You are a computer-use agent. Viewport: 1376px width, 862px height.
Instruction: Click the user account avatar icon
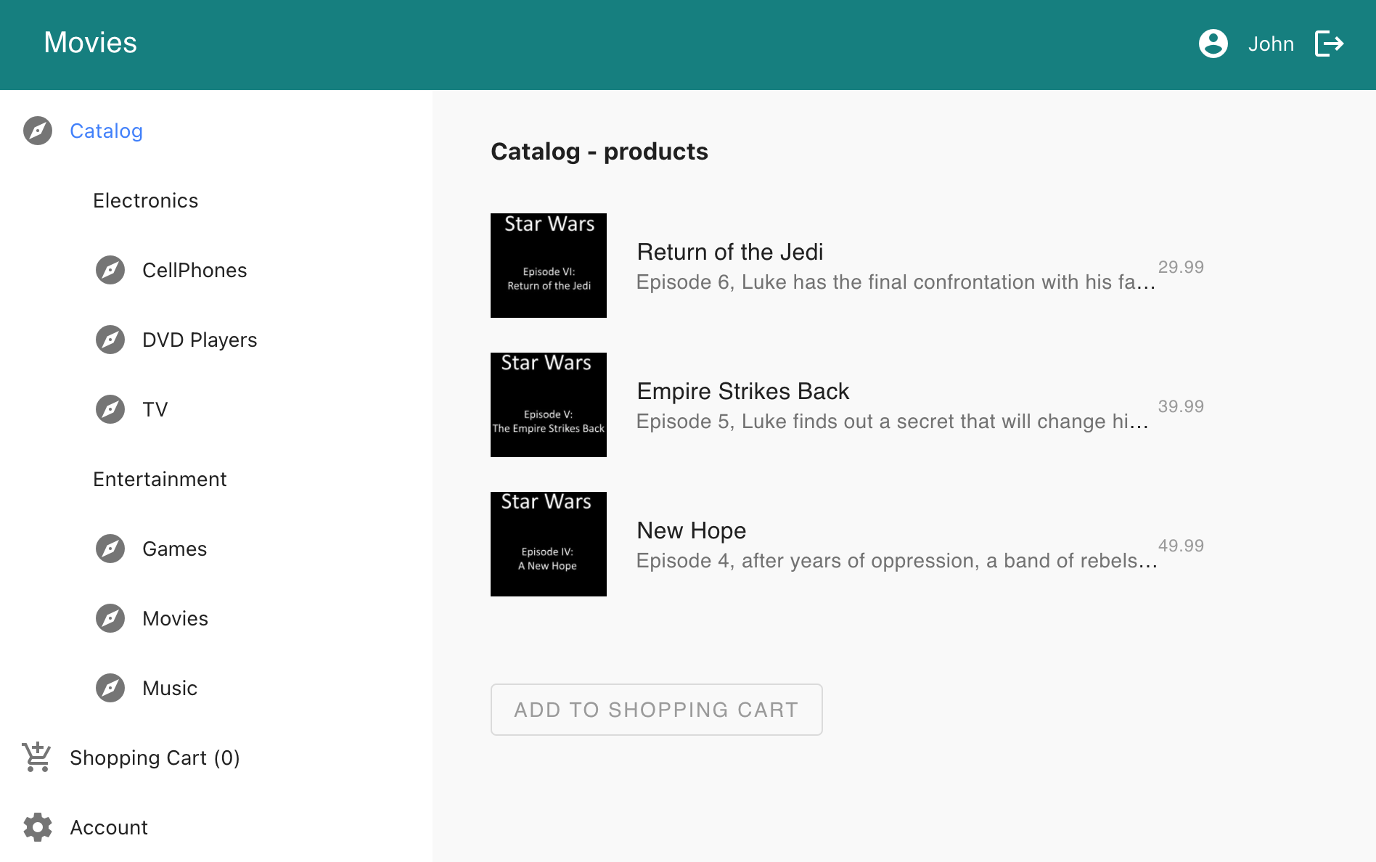click(x=1213, y=44)
